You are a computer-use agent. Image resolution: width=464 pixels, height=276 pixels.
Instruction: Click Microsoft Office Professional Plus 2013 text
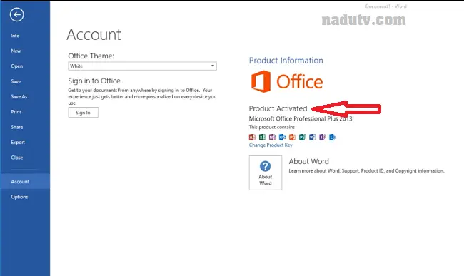tap(301, 118)
